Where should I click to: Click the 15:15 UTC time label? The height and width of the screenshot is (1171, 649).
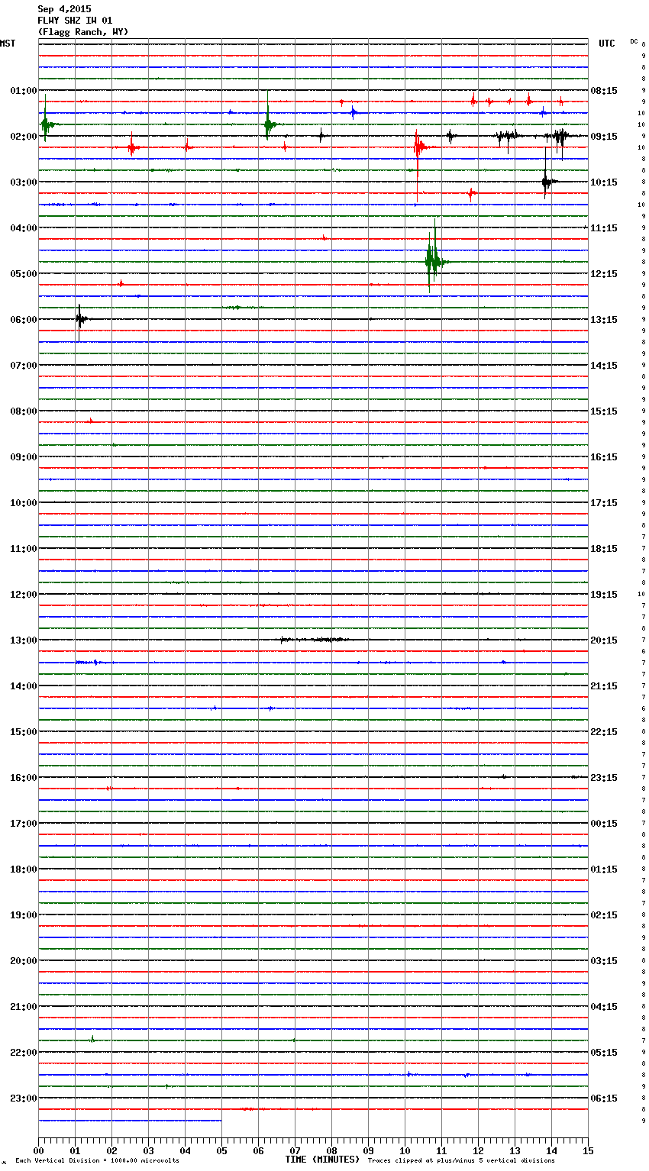tap(604, 411)
